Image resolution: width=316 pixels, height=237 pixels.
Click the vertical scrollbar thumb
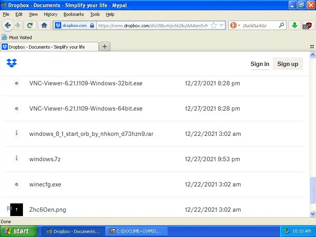[x=312, y=190]
